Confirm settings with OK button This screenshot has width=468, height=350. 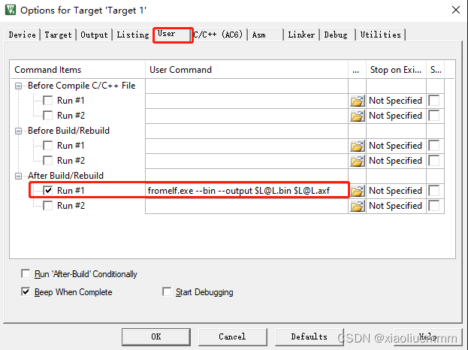(x=155, y=337)
